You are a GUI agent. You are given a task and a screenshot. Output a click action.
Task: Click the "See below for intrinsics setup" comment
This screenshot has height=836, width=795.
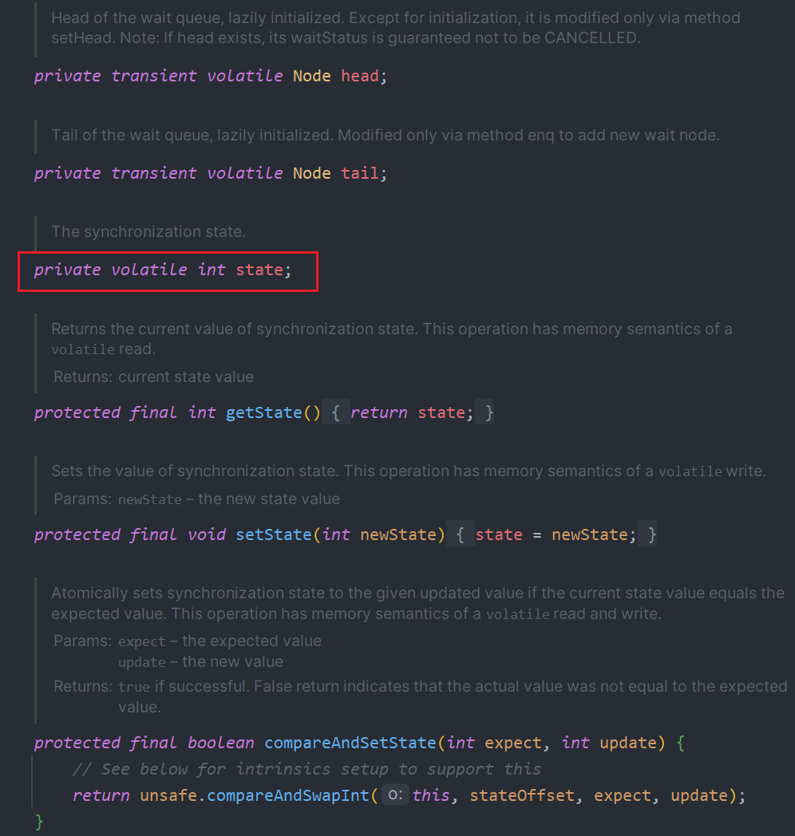[307, 769]
